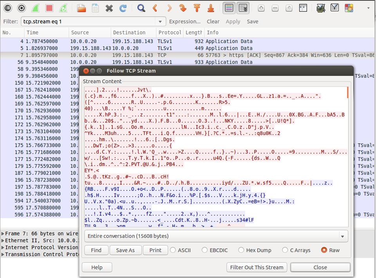
Task: Expand the Ethernet II tree row
Action: pyautogui.click(x=3, y=240)
